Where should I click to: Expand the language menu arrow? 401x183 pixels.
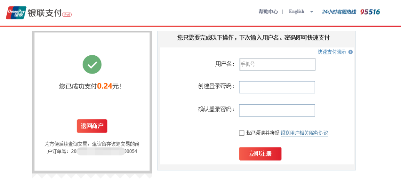pos(311,12)
